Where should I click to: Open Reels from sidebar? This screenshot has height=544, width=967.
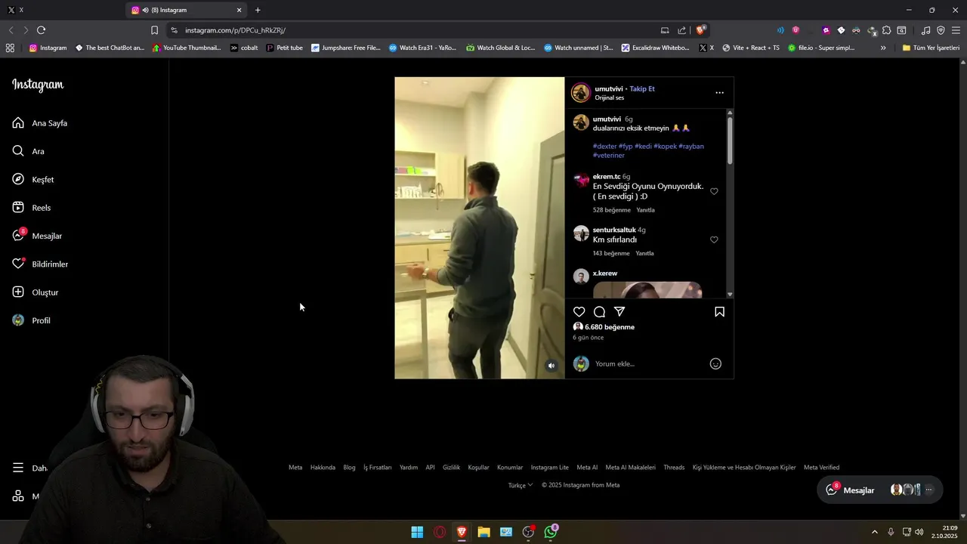32,208
